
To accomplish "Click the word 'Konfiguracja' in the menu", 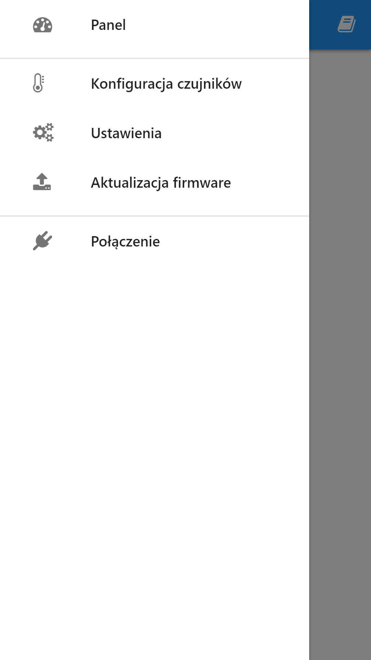I will [x=132, y=84].
